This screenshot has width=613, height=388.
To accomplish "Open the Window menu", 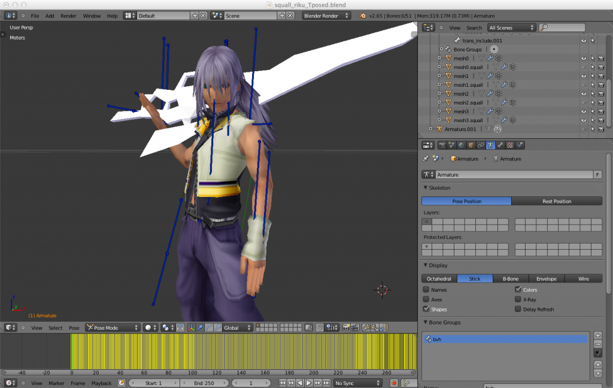I will pyautogui.click(x=92, y=16).
